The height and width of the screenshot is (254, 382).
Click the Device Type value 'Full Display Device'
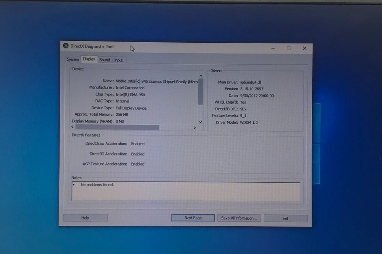[x=131, y=108]
